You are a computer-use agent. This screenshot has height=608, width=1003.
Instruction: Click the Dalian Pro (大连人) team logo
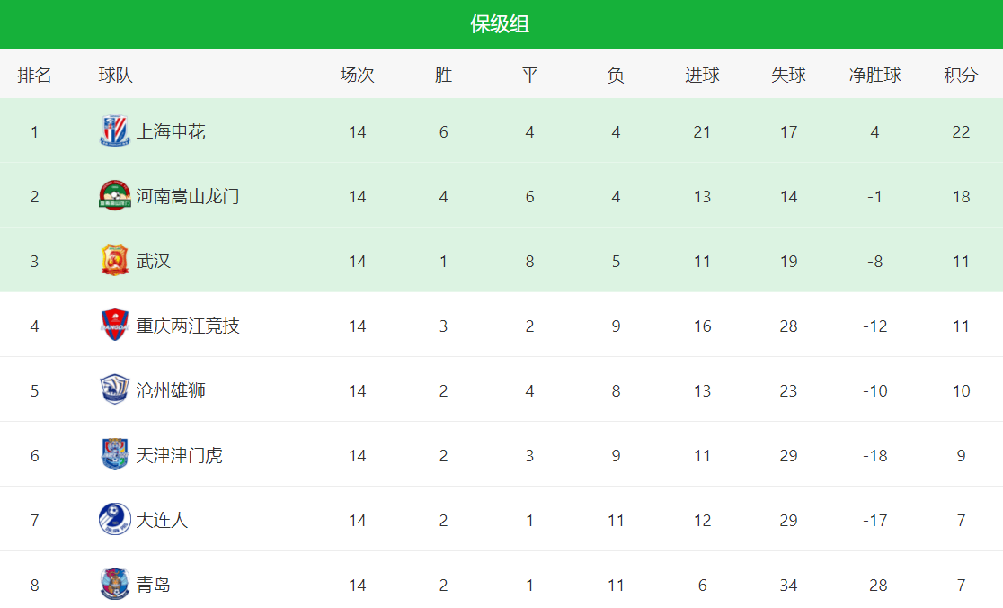pos(114,520)
